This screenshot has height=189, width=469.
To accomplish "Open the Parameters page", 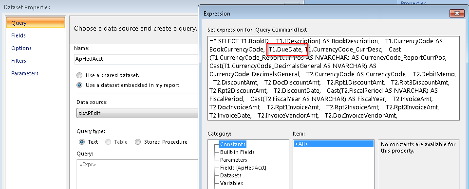I will [24, 73].
